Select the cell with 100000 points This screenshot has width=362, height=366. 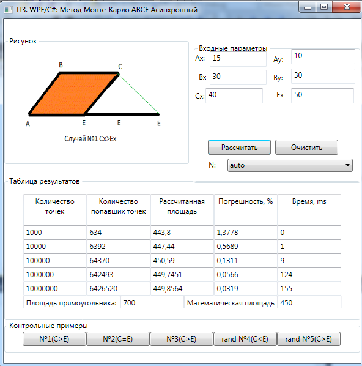coord(55,261)
